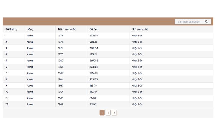Screen dimensions: 215x134
Task: Select the Kawai cell in row 6
Action: [30, 67]
